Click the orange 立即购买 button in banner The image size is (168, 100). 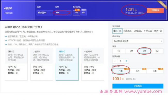point(155,11)
